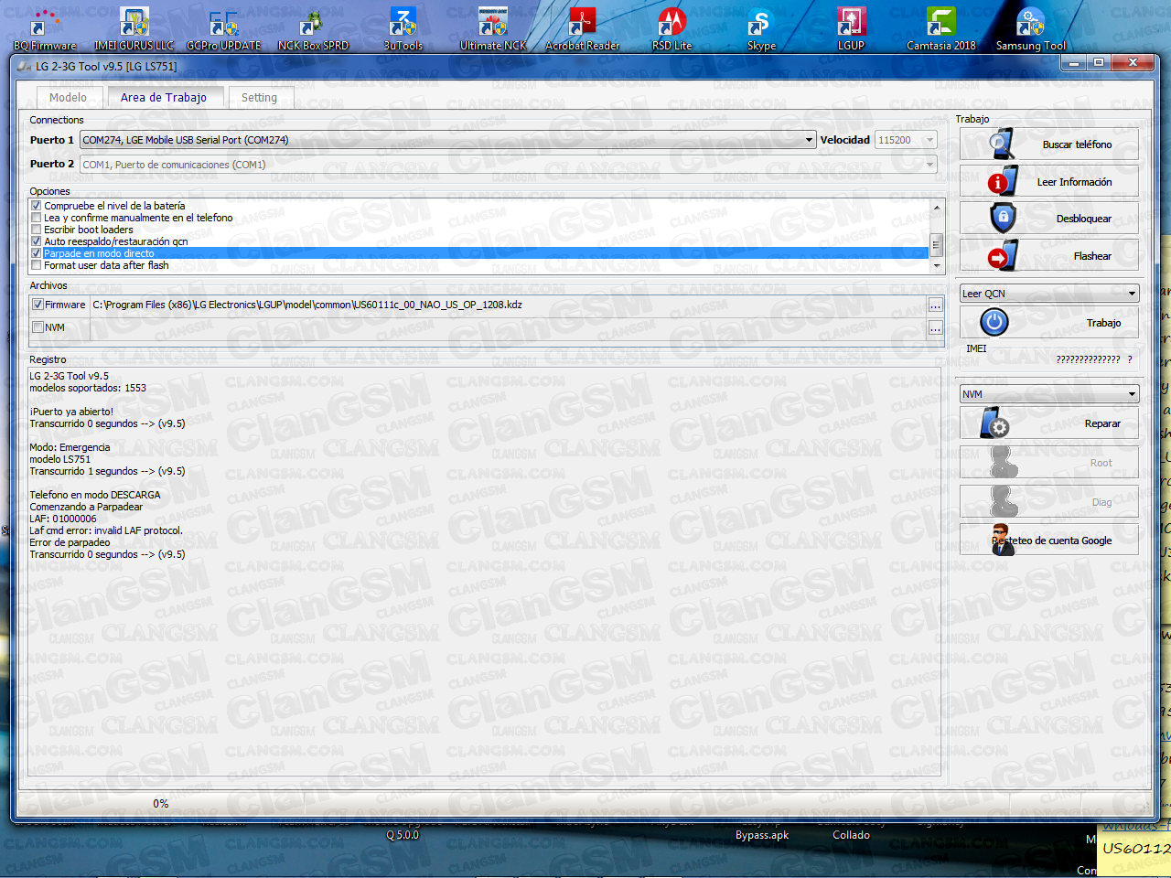Open Samsung Tool desktop icon
This screenshot has height=878, width=1171.
coord(1030,27)
